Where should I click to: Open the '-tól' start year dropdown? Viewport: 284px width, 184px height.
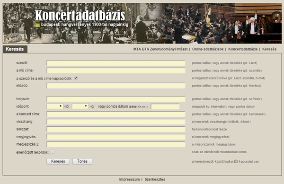point(55,106)
